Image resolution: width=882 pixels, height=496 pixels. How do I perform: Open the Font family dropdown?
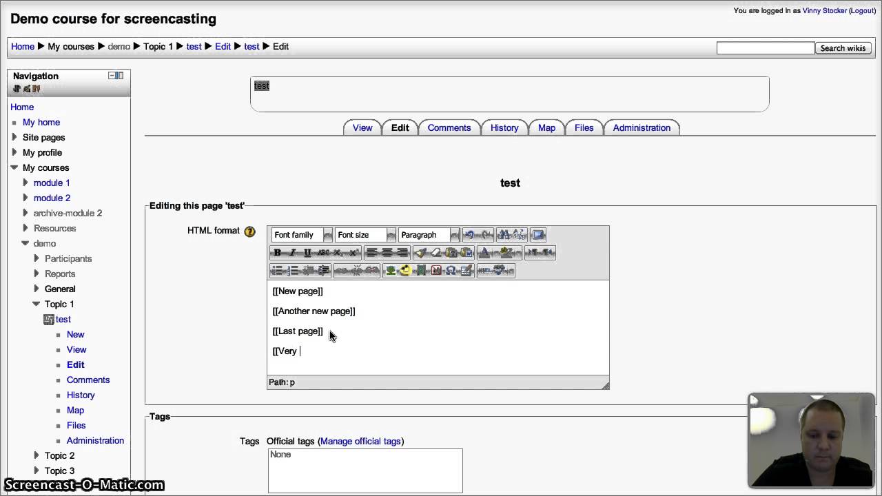(301, 235)
